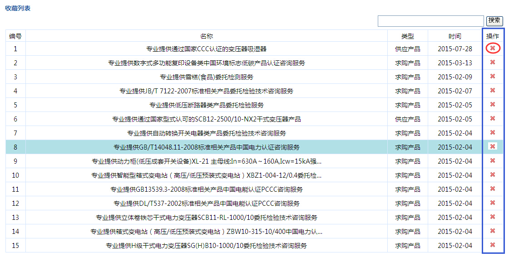The image size is (509, 257).
Task: Click the 时间 column header
Action: (455, 36)
